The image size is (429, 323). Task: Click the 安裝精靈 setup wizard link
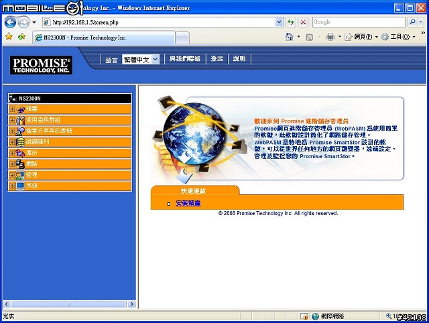coord(188,203)
